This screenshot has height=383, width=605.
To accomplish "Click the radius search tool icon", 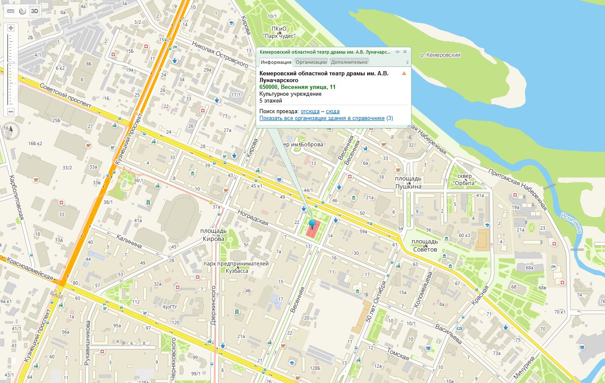I will (22, 11).
